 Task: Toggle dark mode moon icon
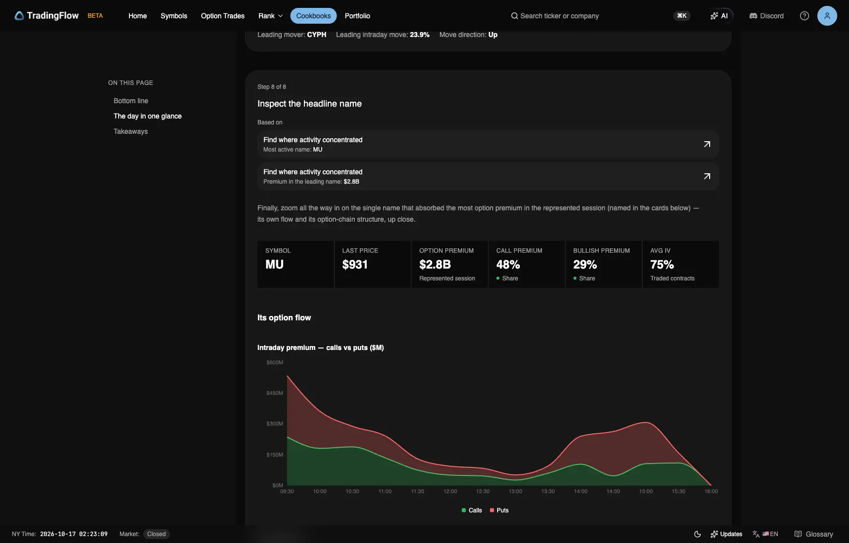(697, 534)
